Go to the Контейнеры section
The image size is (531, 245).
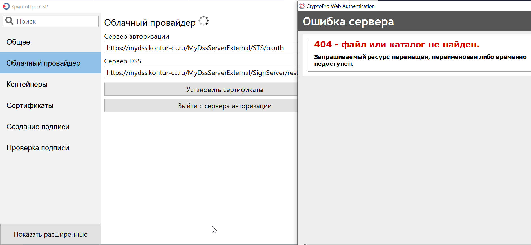coord(27,84)
